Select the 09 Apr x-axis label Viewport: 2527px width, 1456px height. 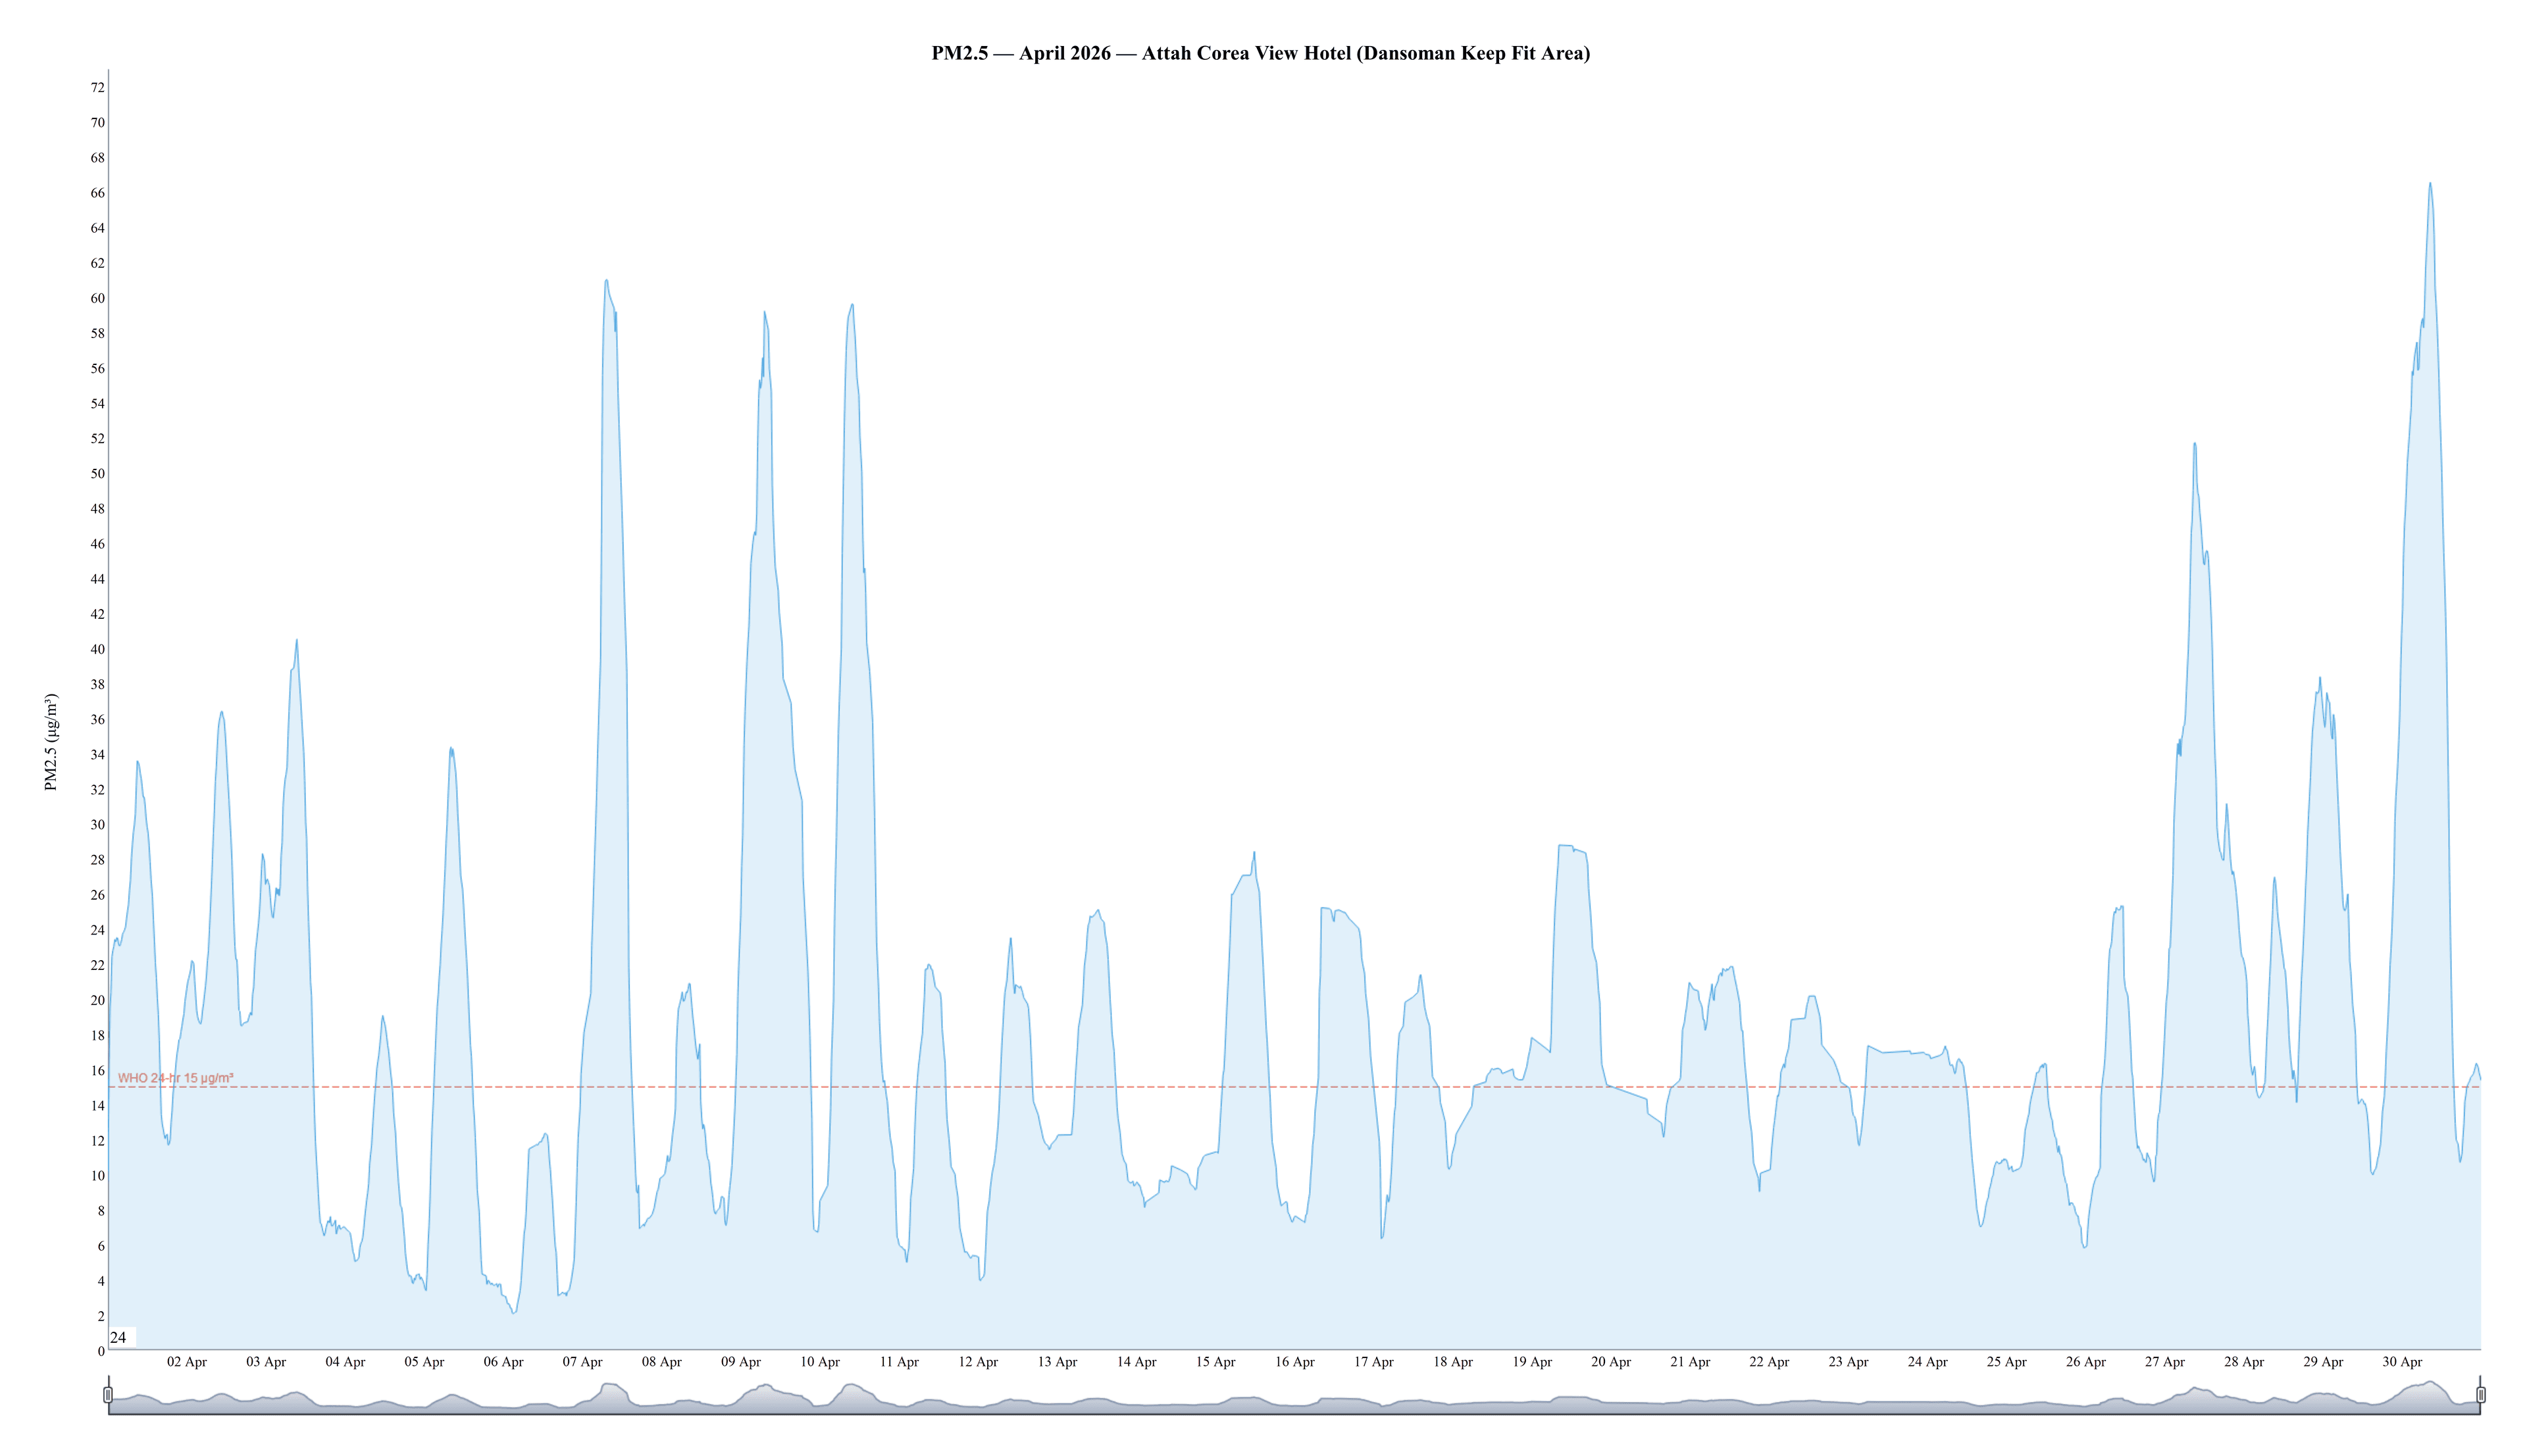[x=740, y=1362]
